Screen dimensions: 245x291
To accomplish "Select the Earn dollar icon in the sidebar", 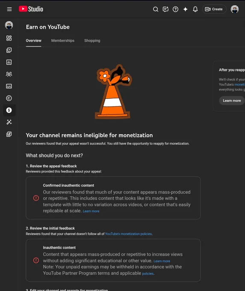I will (9, 110).
